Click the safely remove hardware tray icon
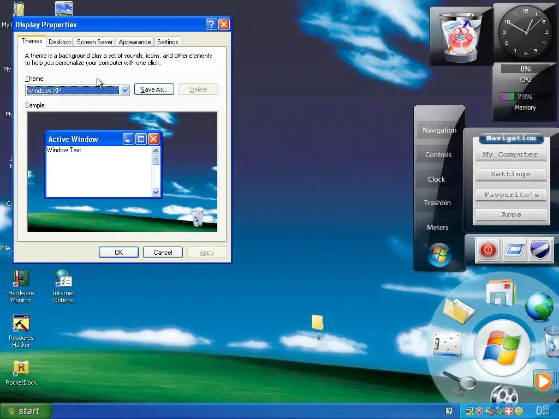The image size is (559, 419). point(499,411)
